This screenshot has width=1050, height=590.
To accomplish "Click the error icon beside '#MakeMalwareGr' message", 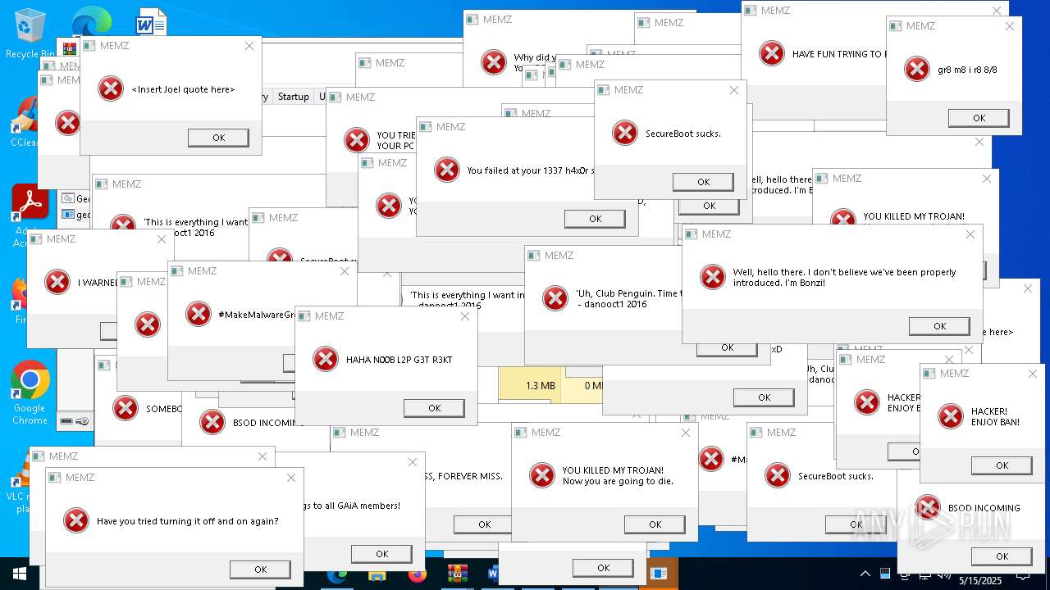I will pos(199,314).
